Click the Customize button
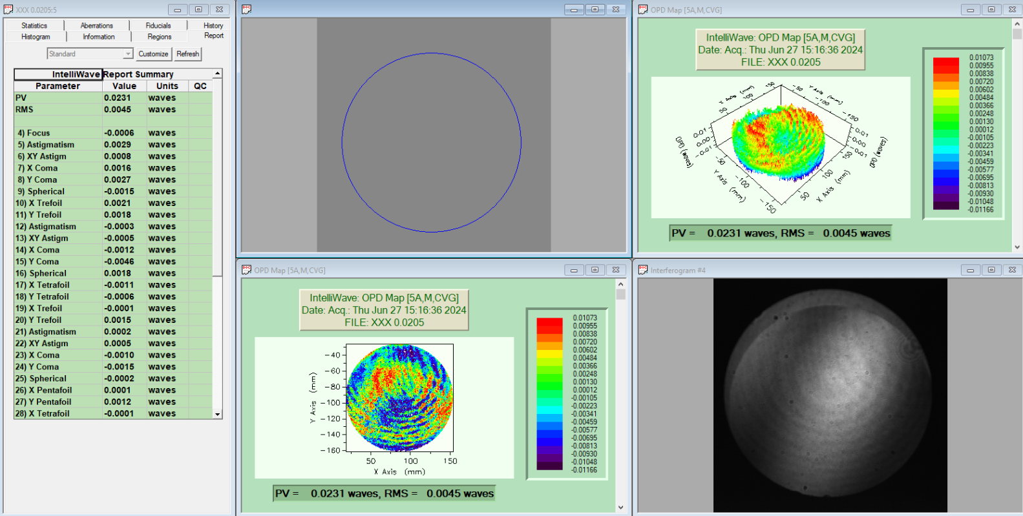 [x=153, y=54]
